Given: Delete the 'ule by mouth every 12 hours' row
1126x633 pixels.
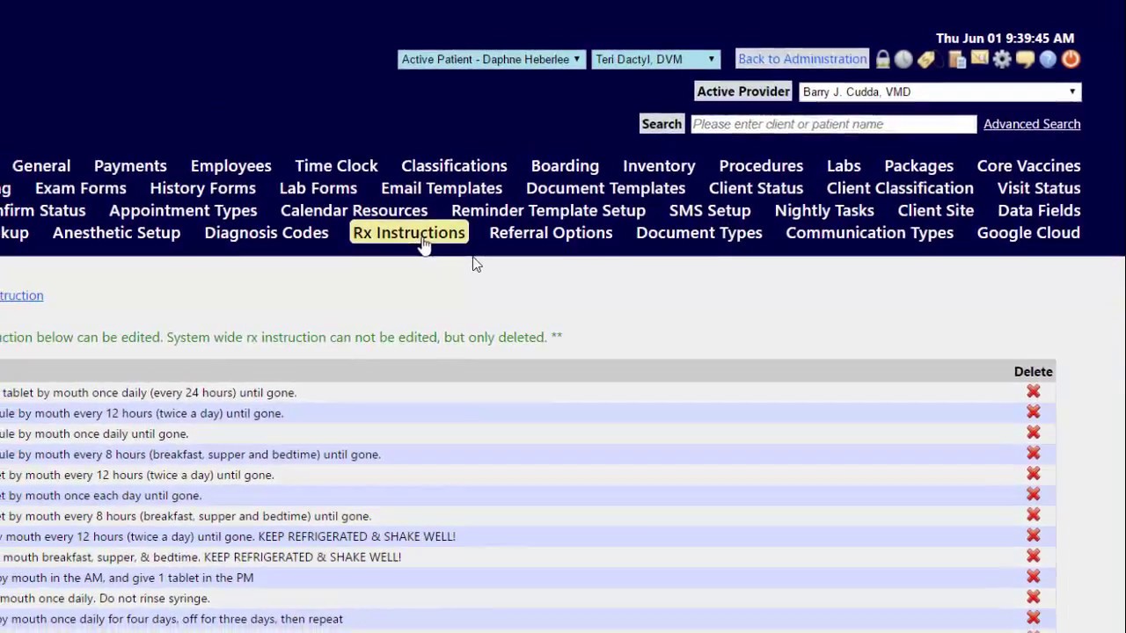Looking at the screenshot, I should 1034,411.
